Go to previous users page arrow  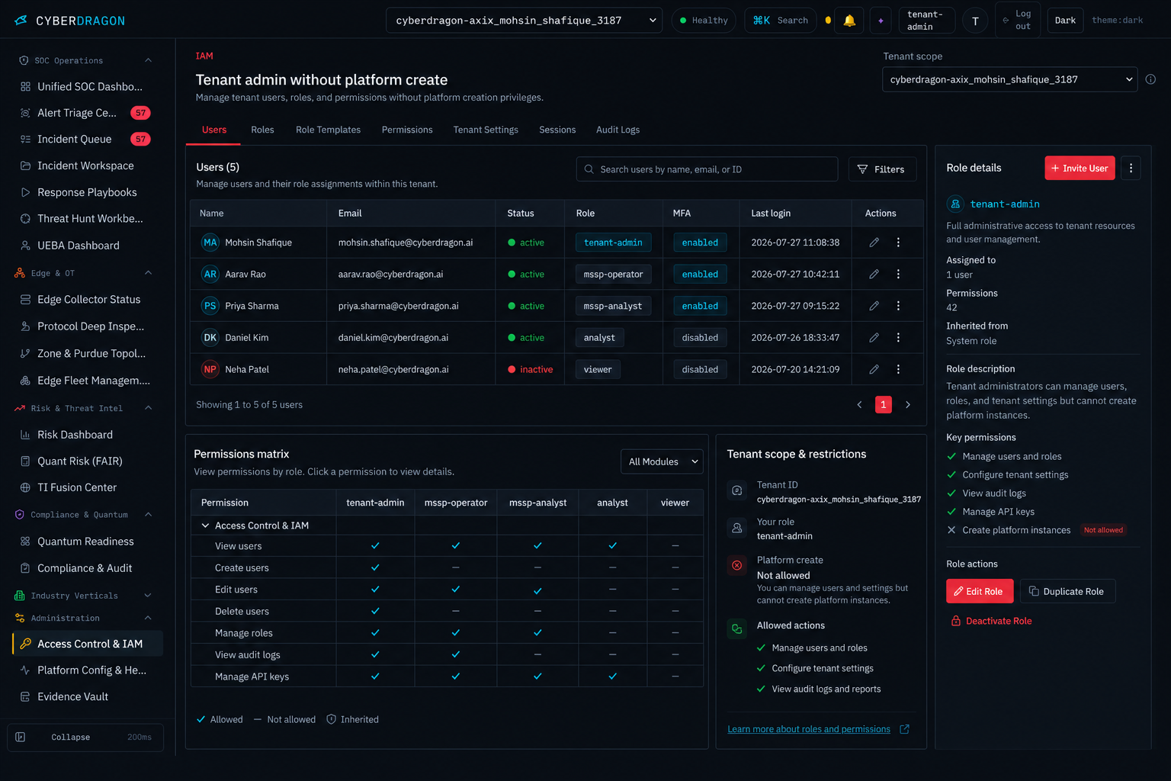click(x=859, y=405)
